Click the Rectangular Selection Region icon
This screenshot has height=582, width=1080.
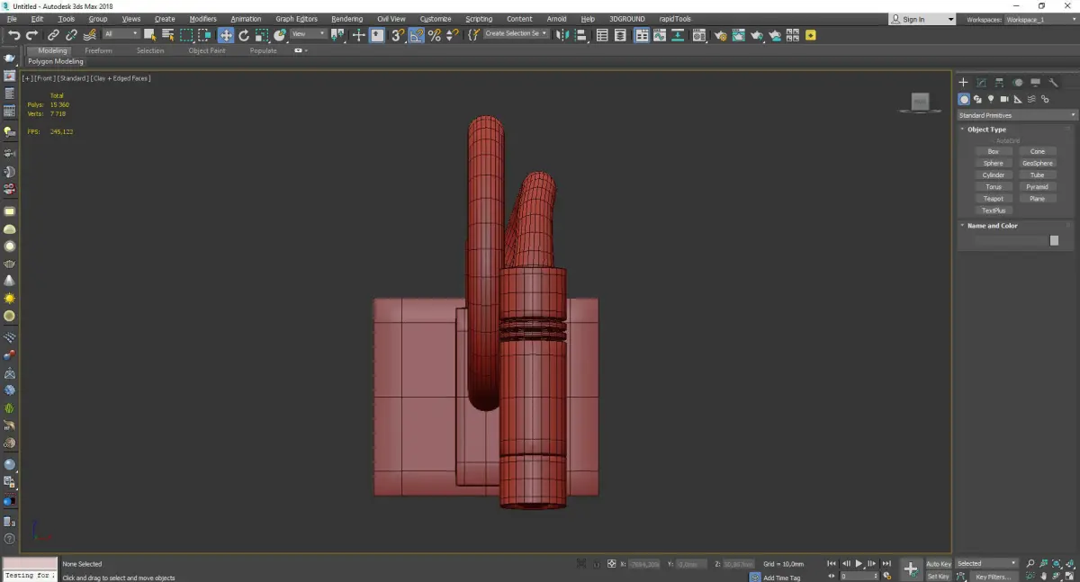(186, 35)
